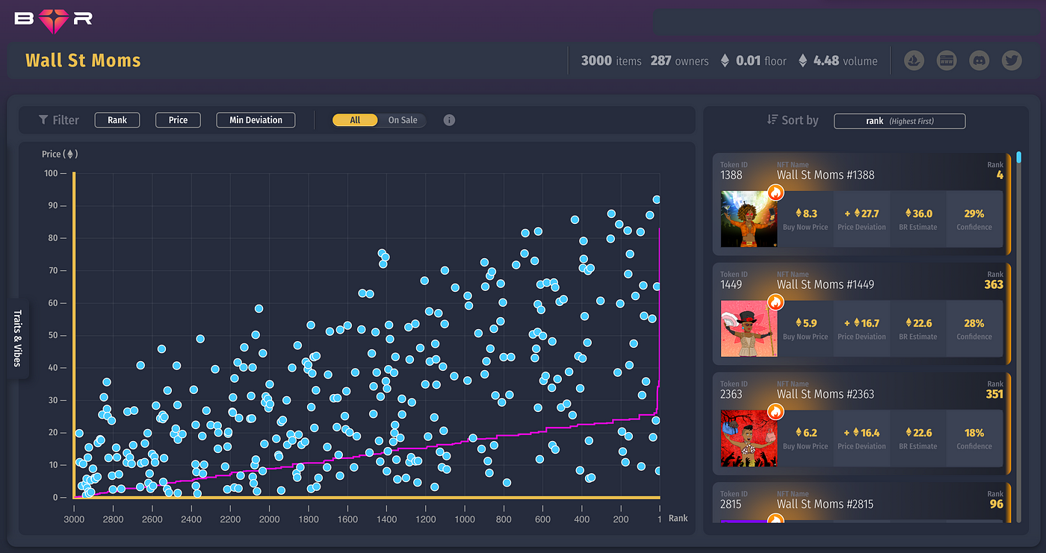The height and width of the screenshot is (553, 1046).
Task: Open the Discord link icon
Action: point(979,61)
